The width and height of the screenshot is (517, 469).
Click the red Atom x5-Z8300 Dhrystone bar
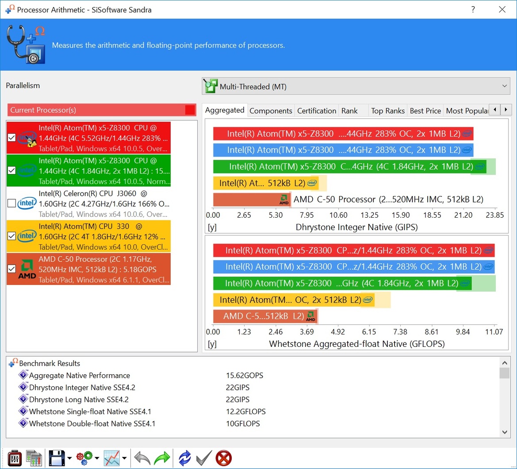click(343, 134)
